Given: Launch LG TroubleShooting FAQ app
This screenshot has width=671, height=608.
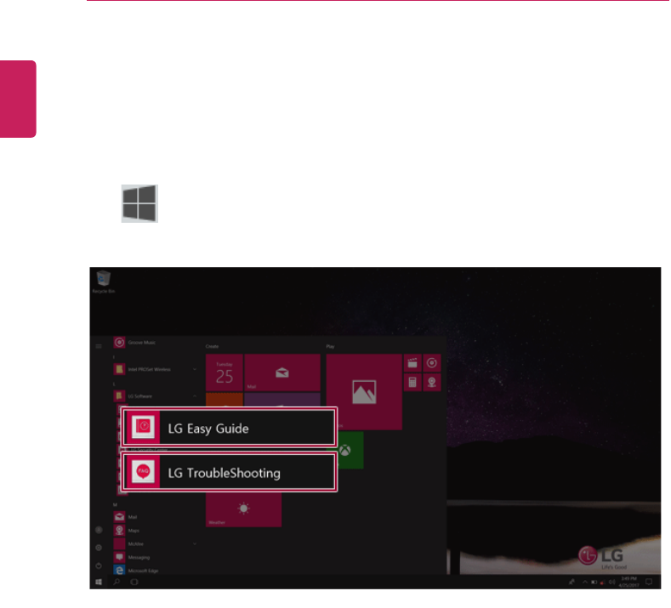Looking at the screenshot, I should tap(229, 472).
